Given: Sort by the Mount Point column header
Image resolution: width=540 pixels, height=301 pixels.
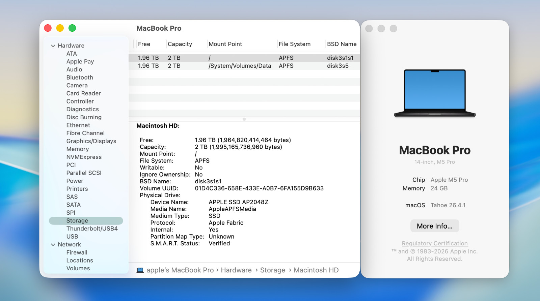Looking at the screenshot, I should pyautogui.click(x=225, y=44).
